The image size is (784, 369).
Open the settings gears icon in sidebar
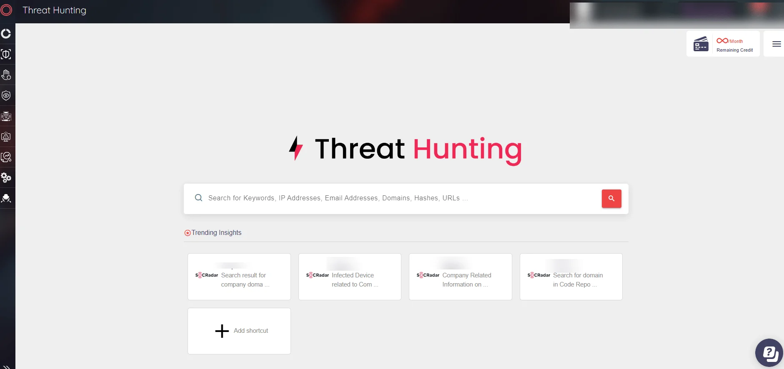click(6, 178)
